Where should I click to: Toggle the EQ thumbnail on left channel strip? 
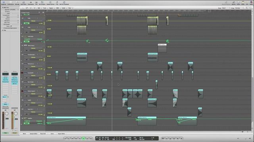pos(5,74)
